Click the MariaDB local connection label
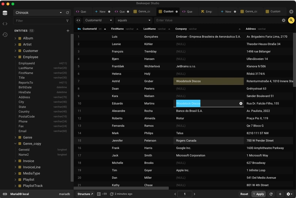296x198 pixels. click(20, 194)
